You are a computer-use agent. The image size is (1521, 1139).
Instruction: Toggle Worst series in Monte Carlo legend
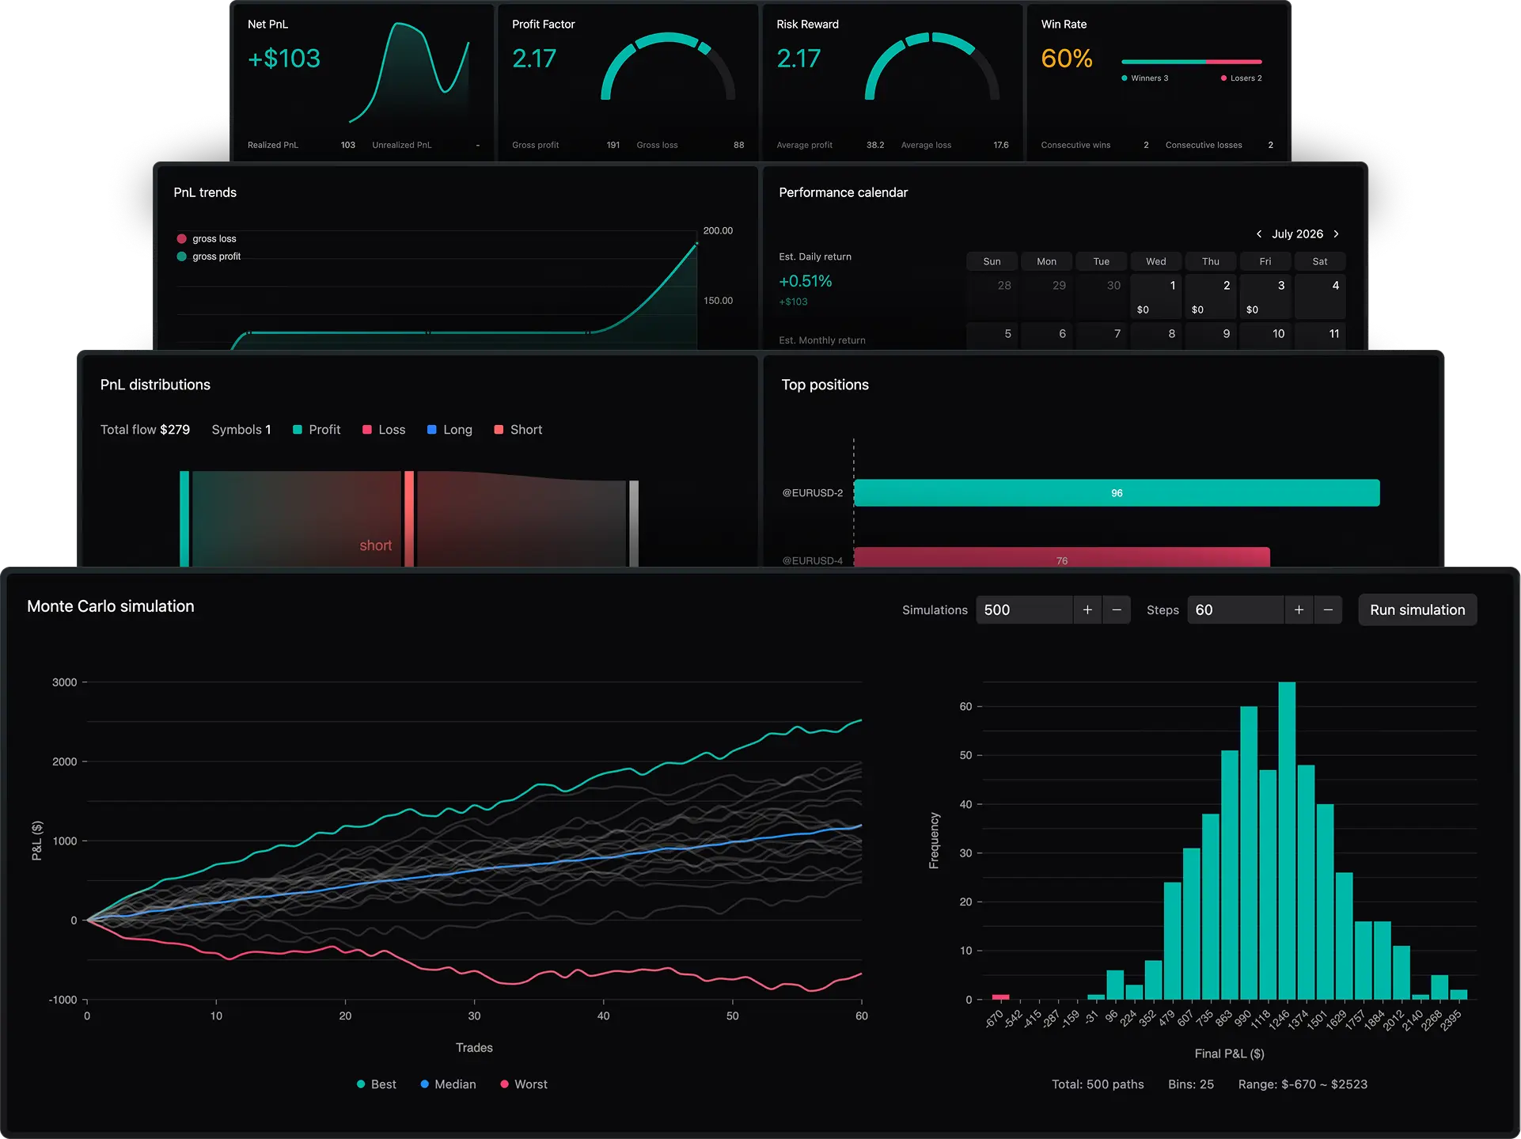click(524, 1084)
